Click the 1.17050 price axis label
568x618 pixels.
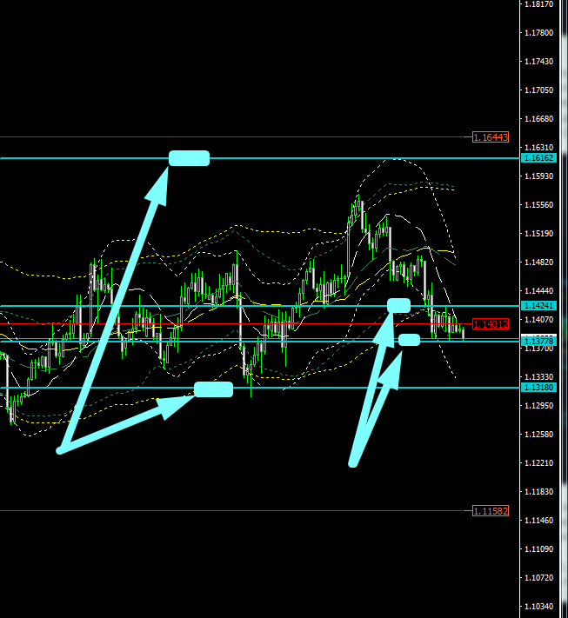[540, 90]
